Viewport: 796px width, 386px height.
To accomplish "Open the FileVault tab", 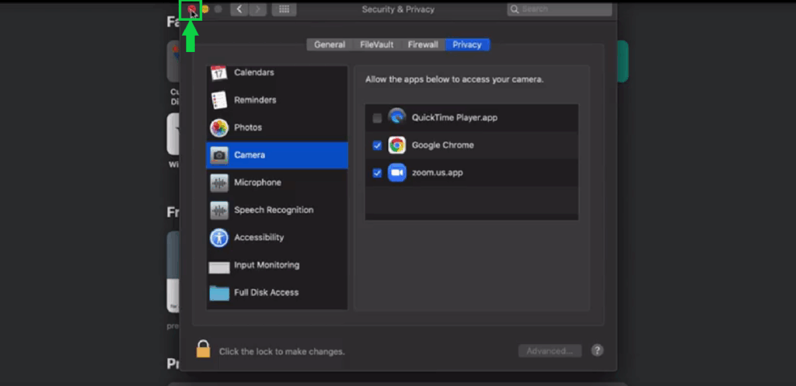I will pos(377,44).
